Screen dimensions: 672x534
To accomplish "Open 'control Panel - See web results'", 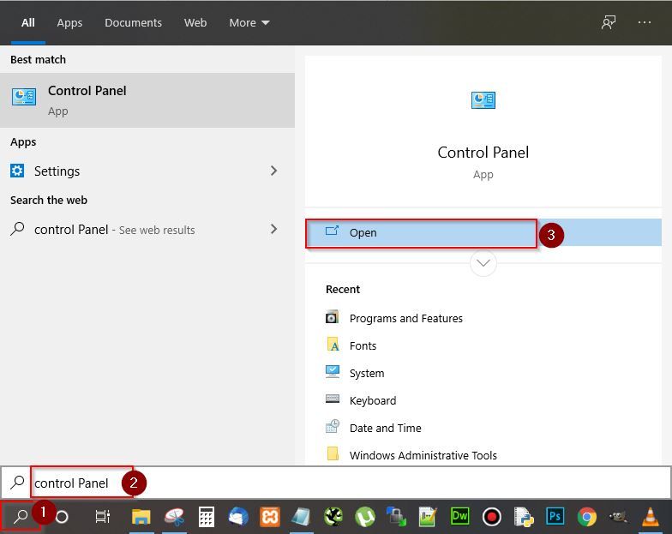I will (147, 230).
